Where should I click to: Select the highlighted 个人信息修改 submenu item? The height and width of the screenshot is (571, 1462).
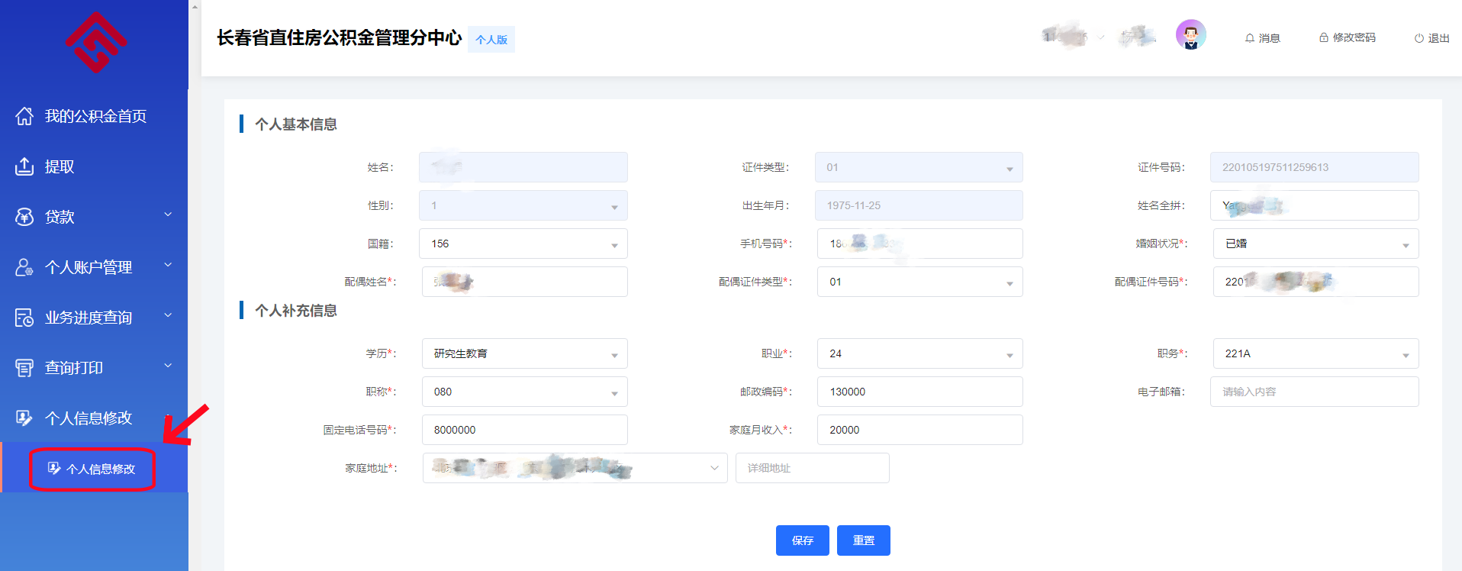[92, 469]
